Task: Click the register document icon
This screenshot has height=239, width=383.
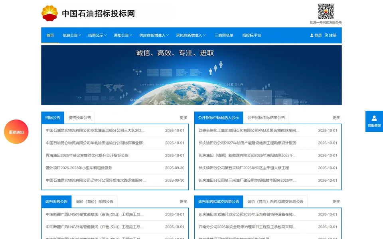Action: (326, 35)
